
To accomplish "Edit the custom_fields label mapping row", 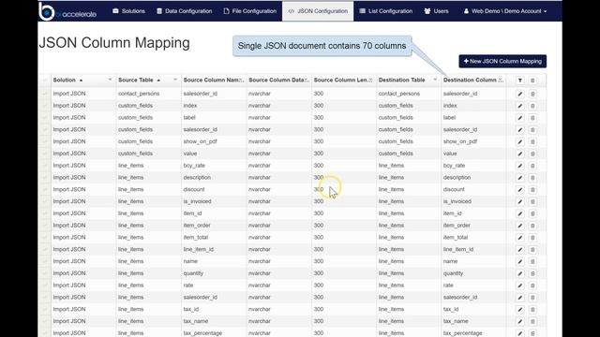I will [x=520, y=118].
